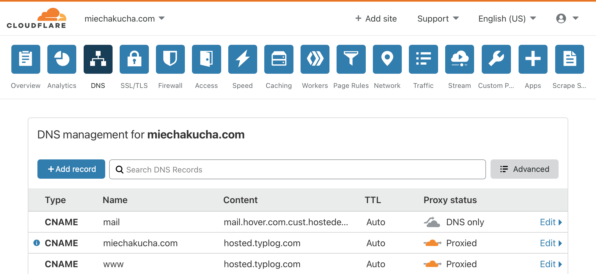Expand Edit for the miechakucha.com record
596x274 pixels.
(x=551, y=243)
